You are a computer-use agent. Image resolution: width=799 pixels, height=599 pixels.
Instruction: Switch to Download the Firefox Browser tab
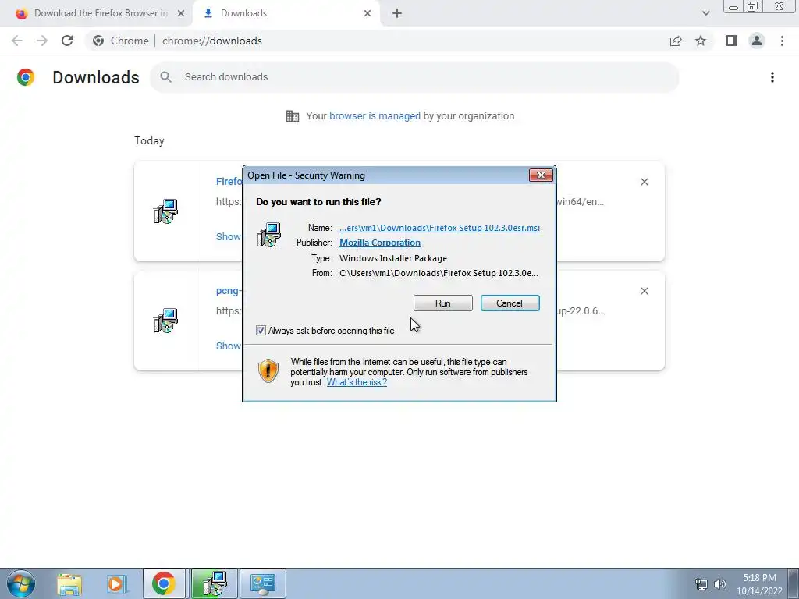[101, 13]
